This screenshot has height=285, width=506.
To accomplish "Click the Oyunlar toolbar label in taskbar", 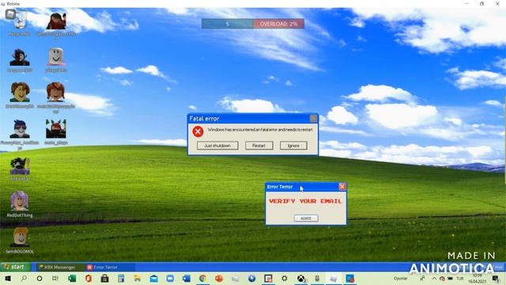I will click(x=400, y=279).
